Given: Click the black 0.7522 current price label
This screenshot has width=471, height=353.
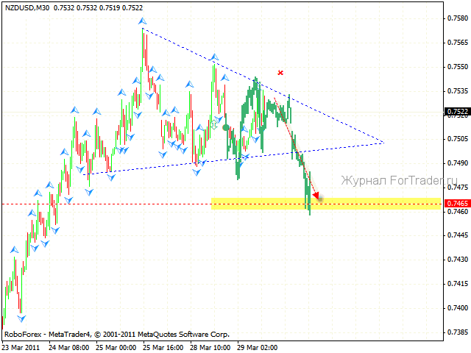Looking at the screenshot, I should pyautogui.click(x=456, y=113).
